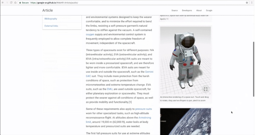The width and height of the screenshot is (255, 135).
Task: Open Chrome three-dot menu
Action: click(252, 2)
